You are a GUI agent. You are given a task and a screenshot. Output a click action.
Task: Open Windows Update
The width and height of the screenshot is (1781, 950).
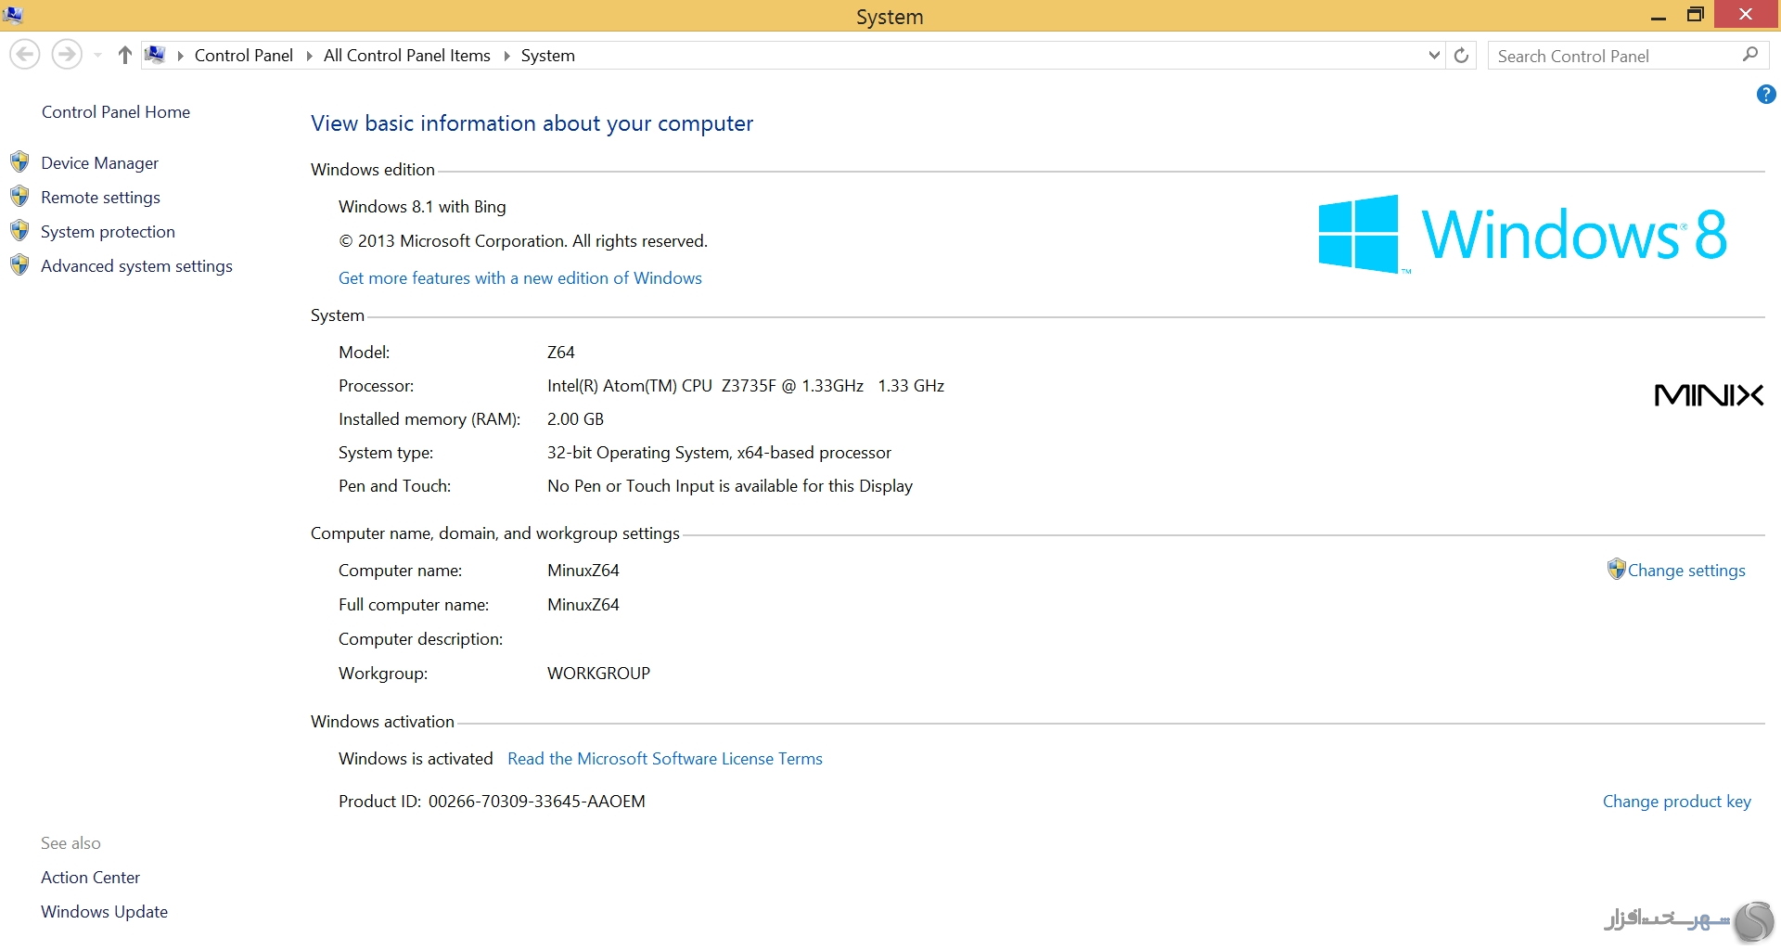point(104,912)
